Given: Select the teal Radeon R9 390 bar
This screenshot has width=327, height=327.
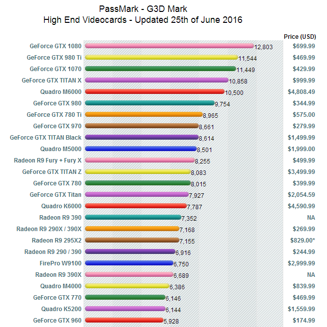Looking at the screenshot, I should click(x=133, y=217).
